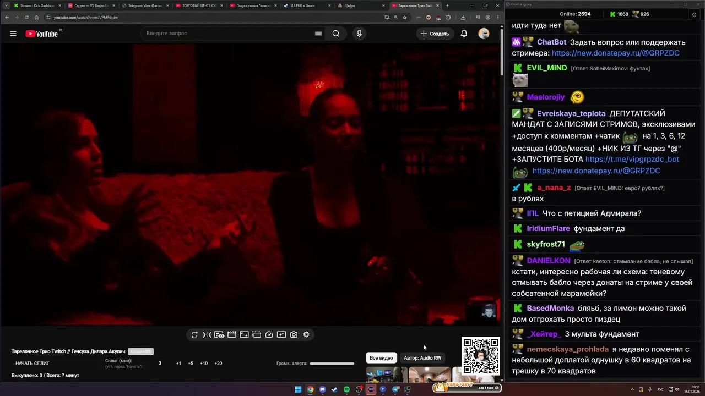Click the clapperboard icon in player toolbar
The image size is (705, 396).
point(232,334)
